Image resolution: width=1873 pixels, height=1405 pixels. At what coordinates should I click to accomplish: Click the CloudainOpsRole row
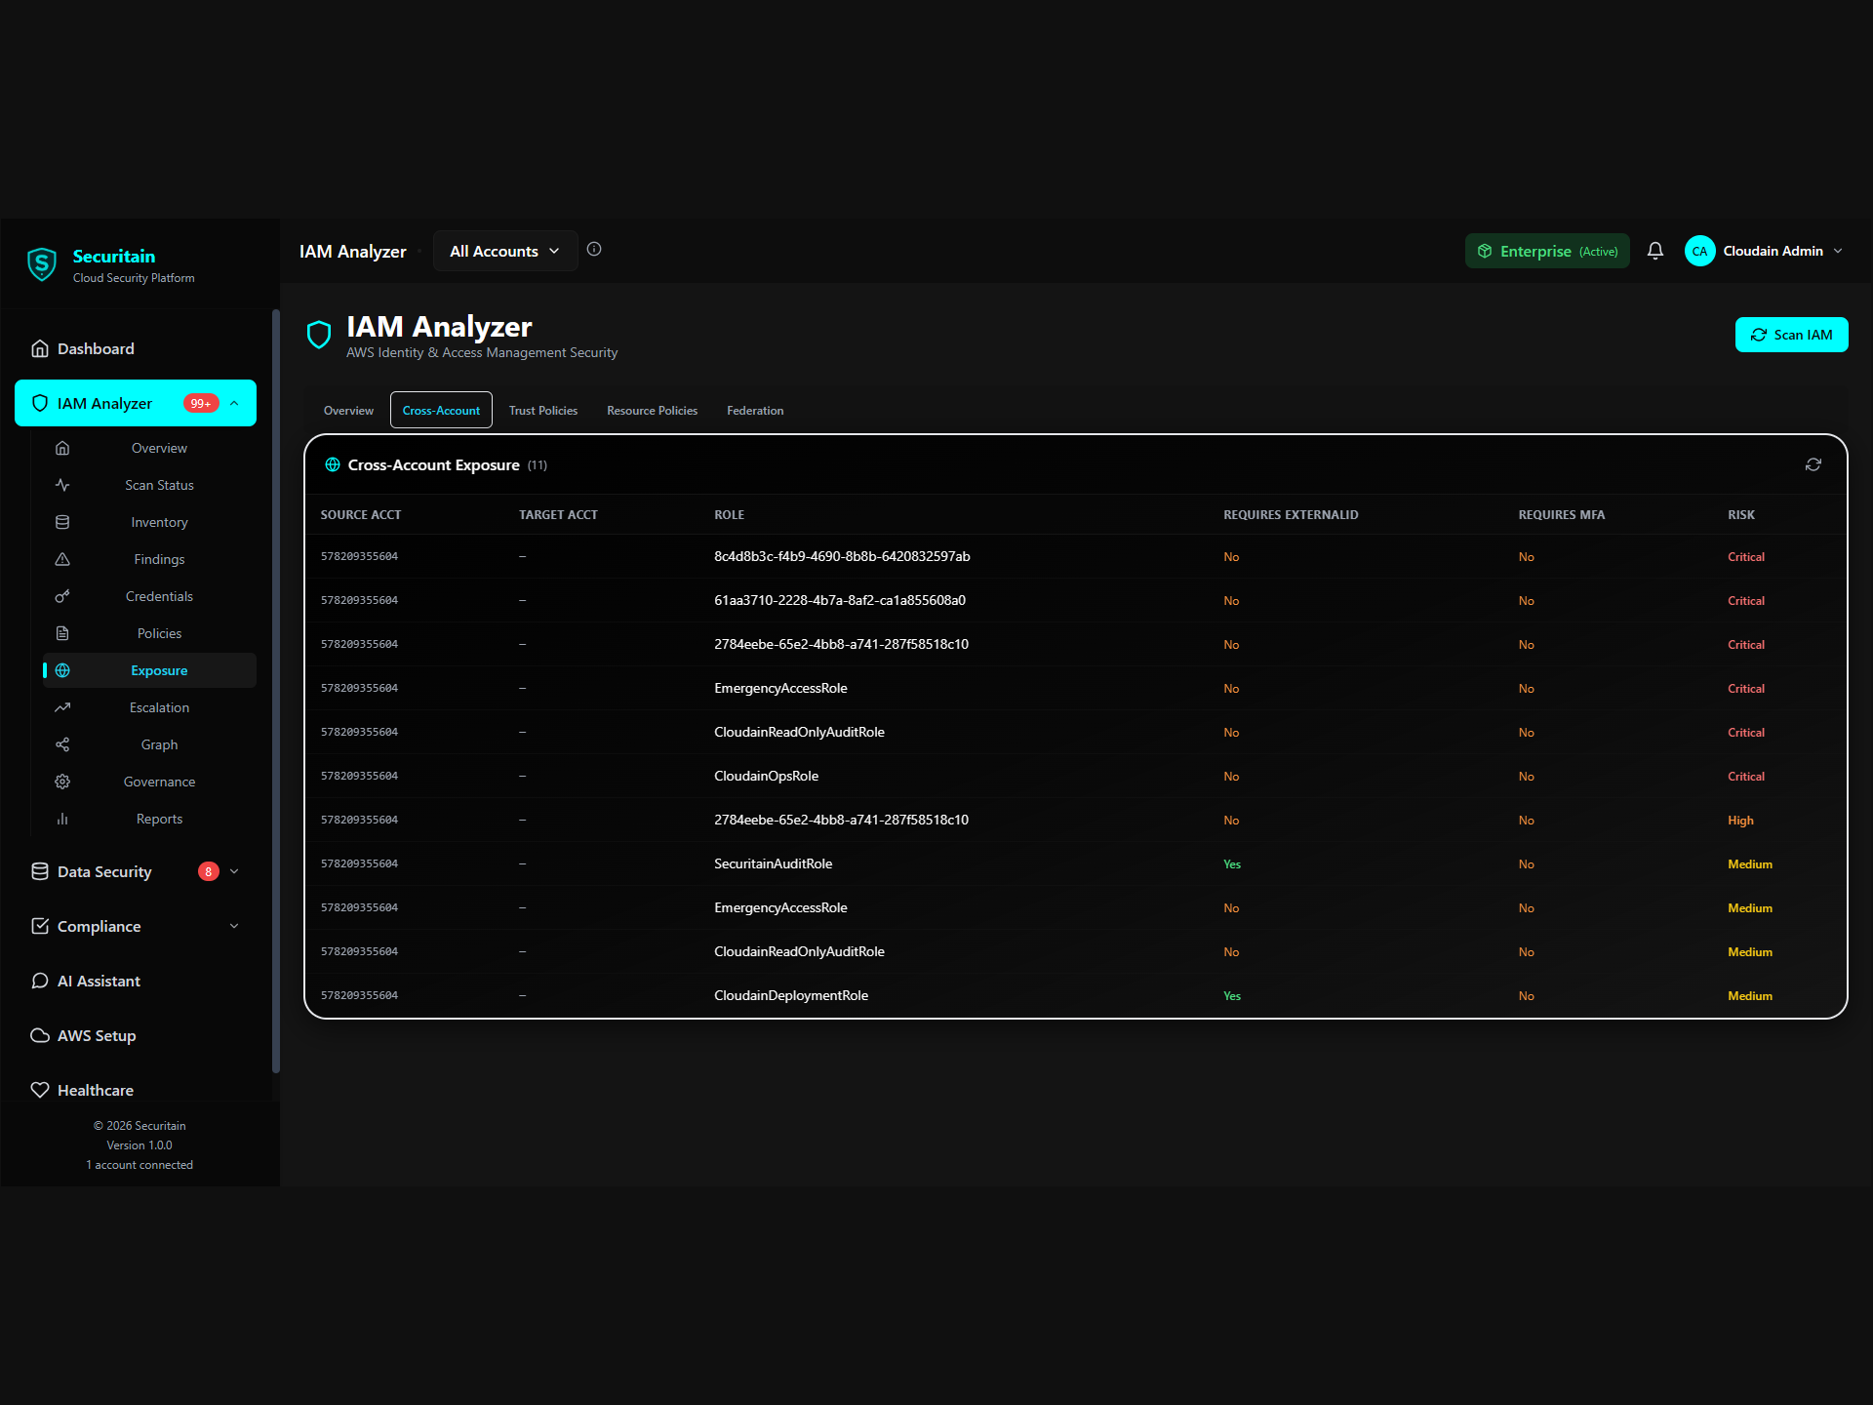tap(1076, 776)
